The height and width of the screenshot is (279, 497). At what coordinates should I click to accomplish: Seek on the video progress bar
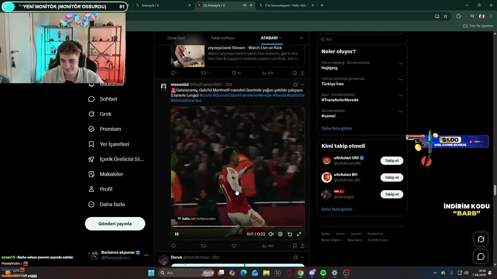tap(238, 226)
